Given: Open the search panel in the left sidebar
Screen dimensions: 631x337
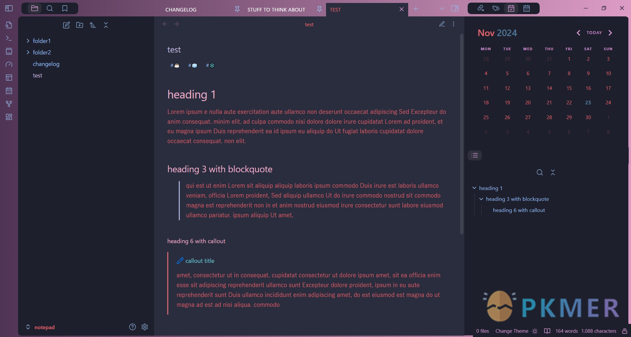Looking at the screenshot, I should 50,9.
